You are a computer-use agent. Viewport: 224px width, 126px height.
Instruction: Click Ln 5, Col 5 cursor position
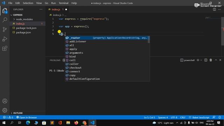pos(149,118)
